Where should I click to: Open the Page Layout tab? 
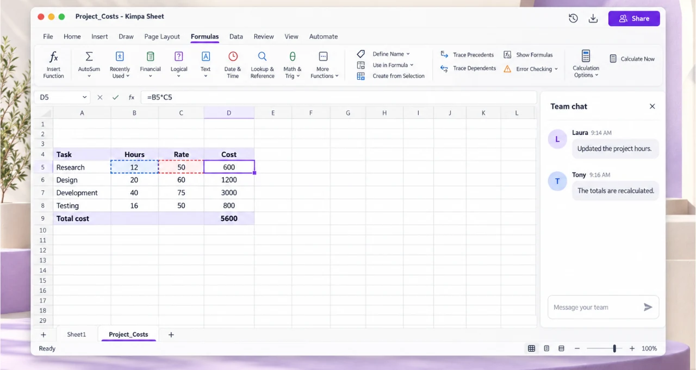162,36
